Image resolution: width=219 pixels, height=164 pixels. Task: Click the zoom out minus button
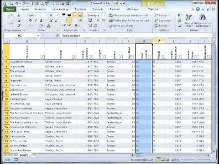click(x=182, y=159)
